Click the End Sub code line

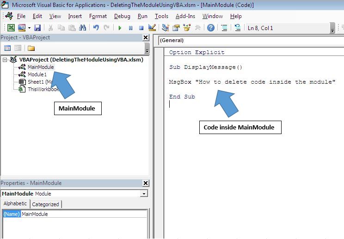point(182,97)
